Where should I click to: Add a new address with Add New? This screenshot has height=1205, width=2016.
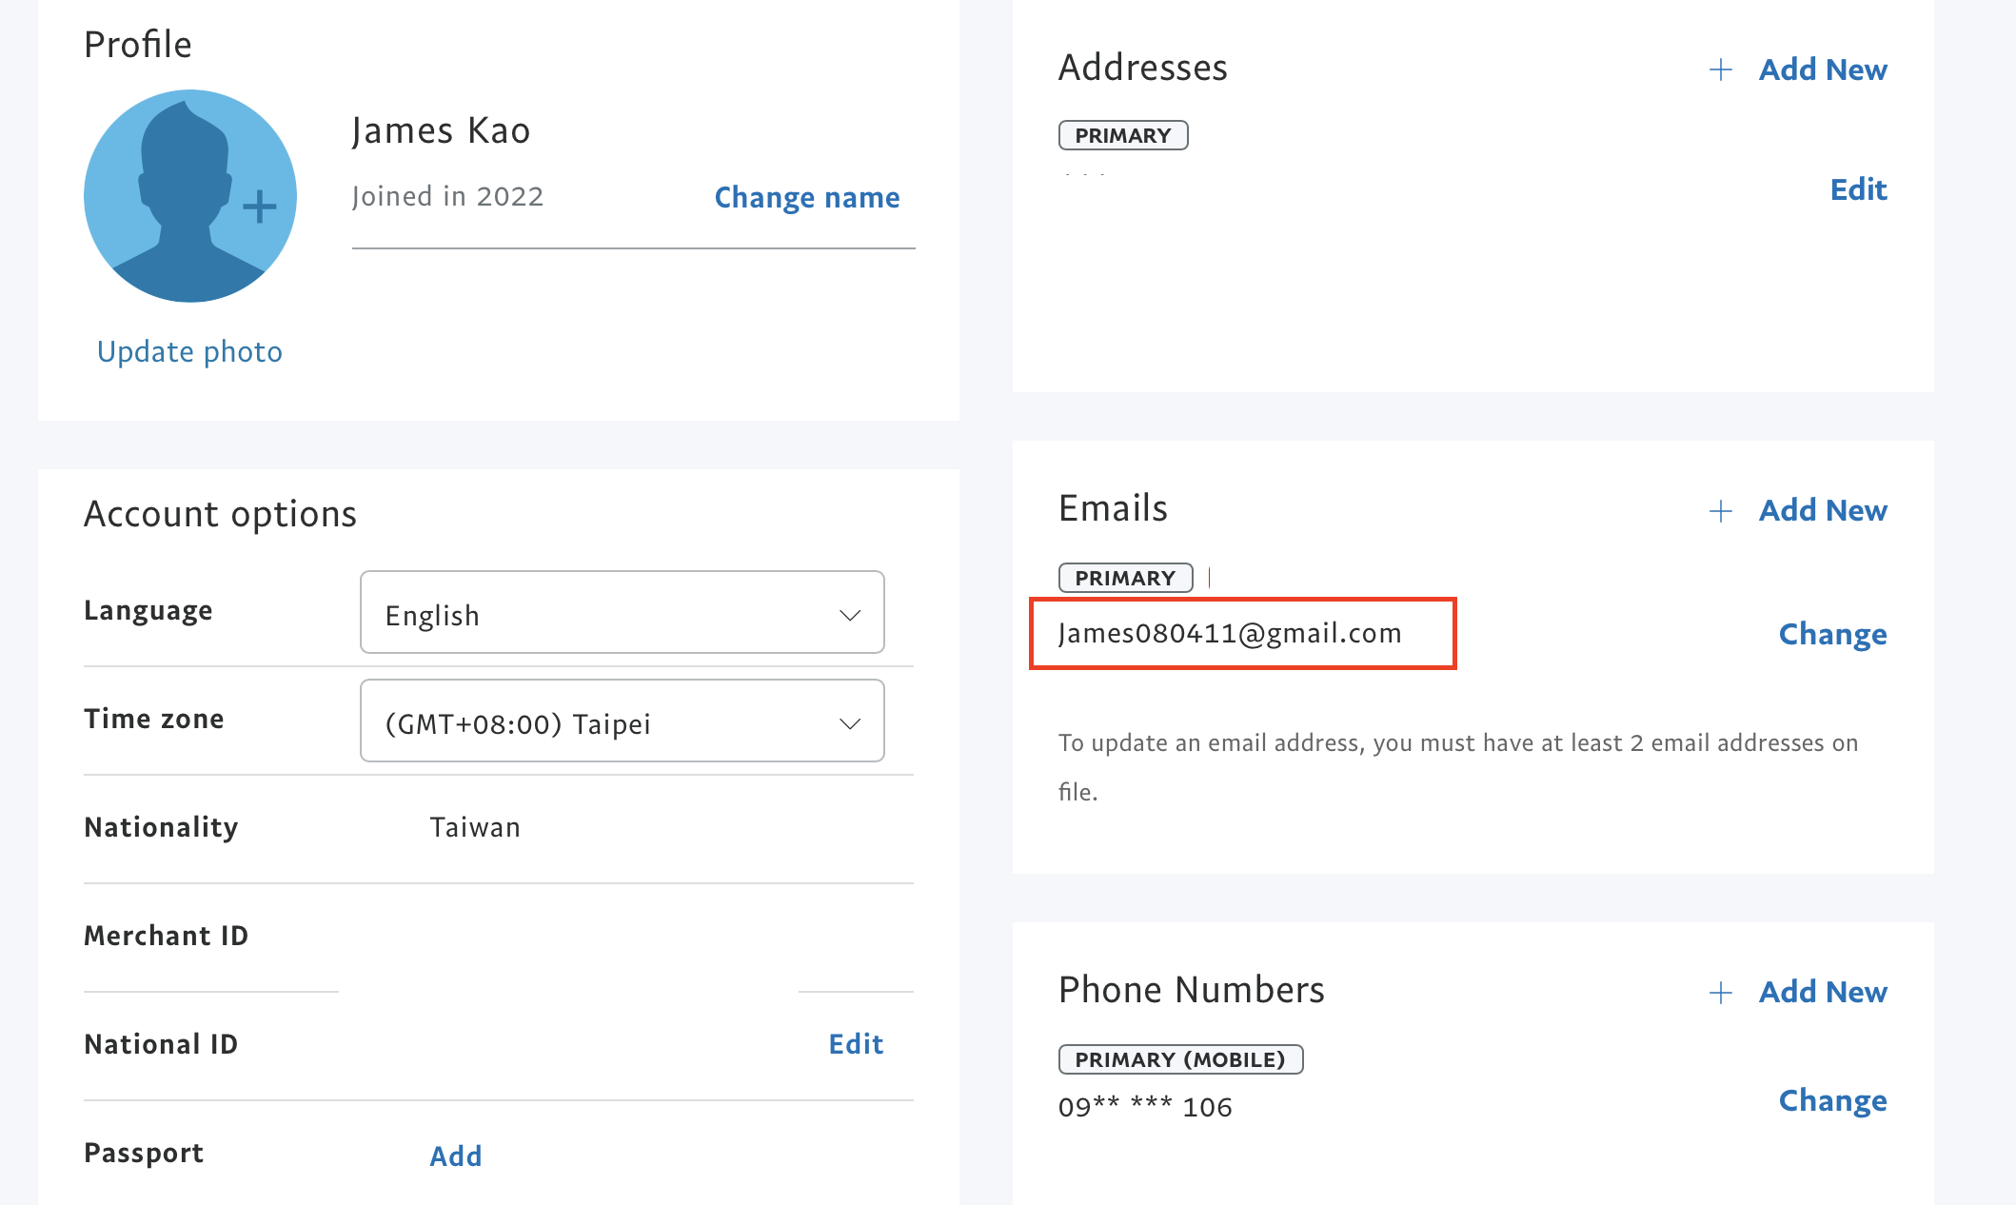[x=1823, y=69]
